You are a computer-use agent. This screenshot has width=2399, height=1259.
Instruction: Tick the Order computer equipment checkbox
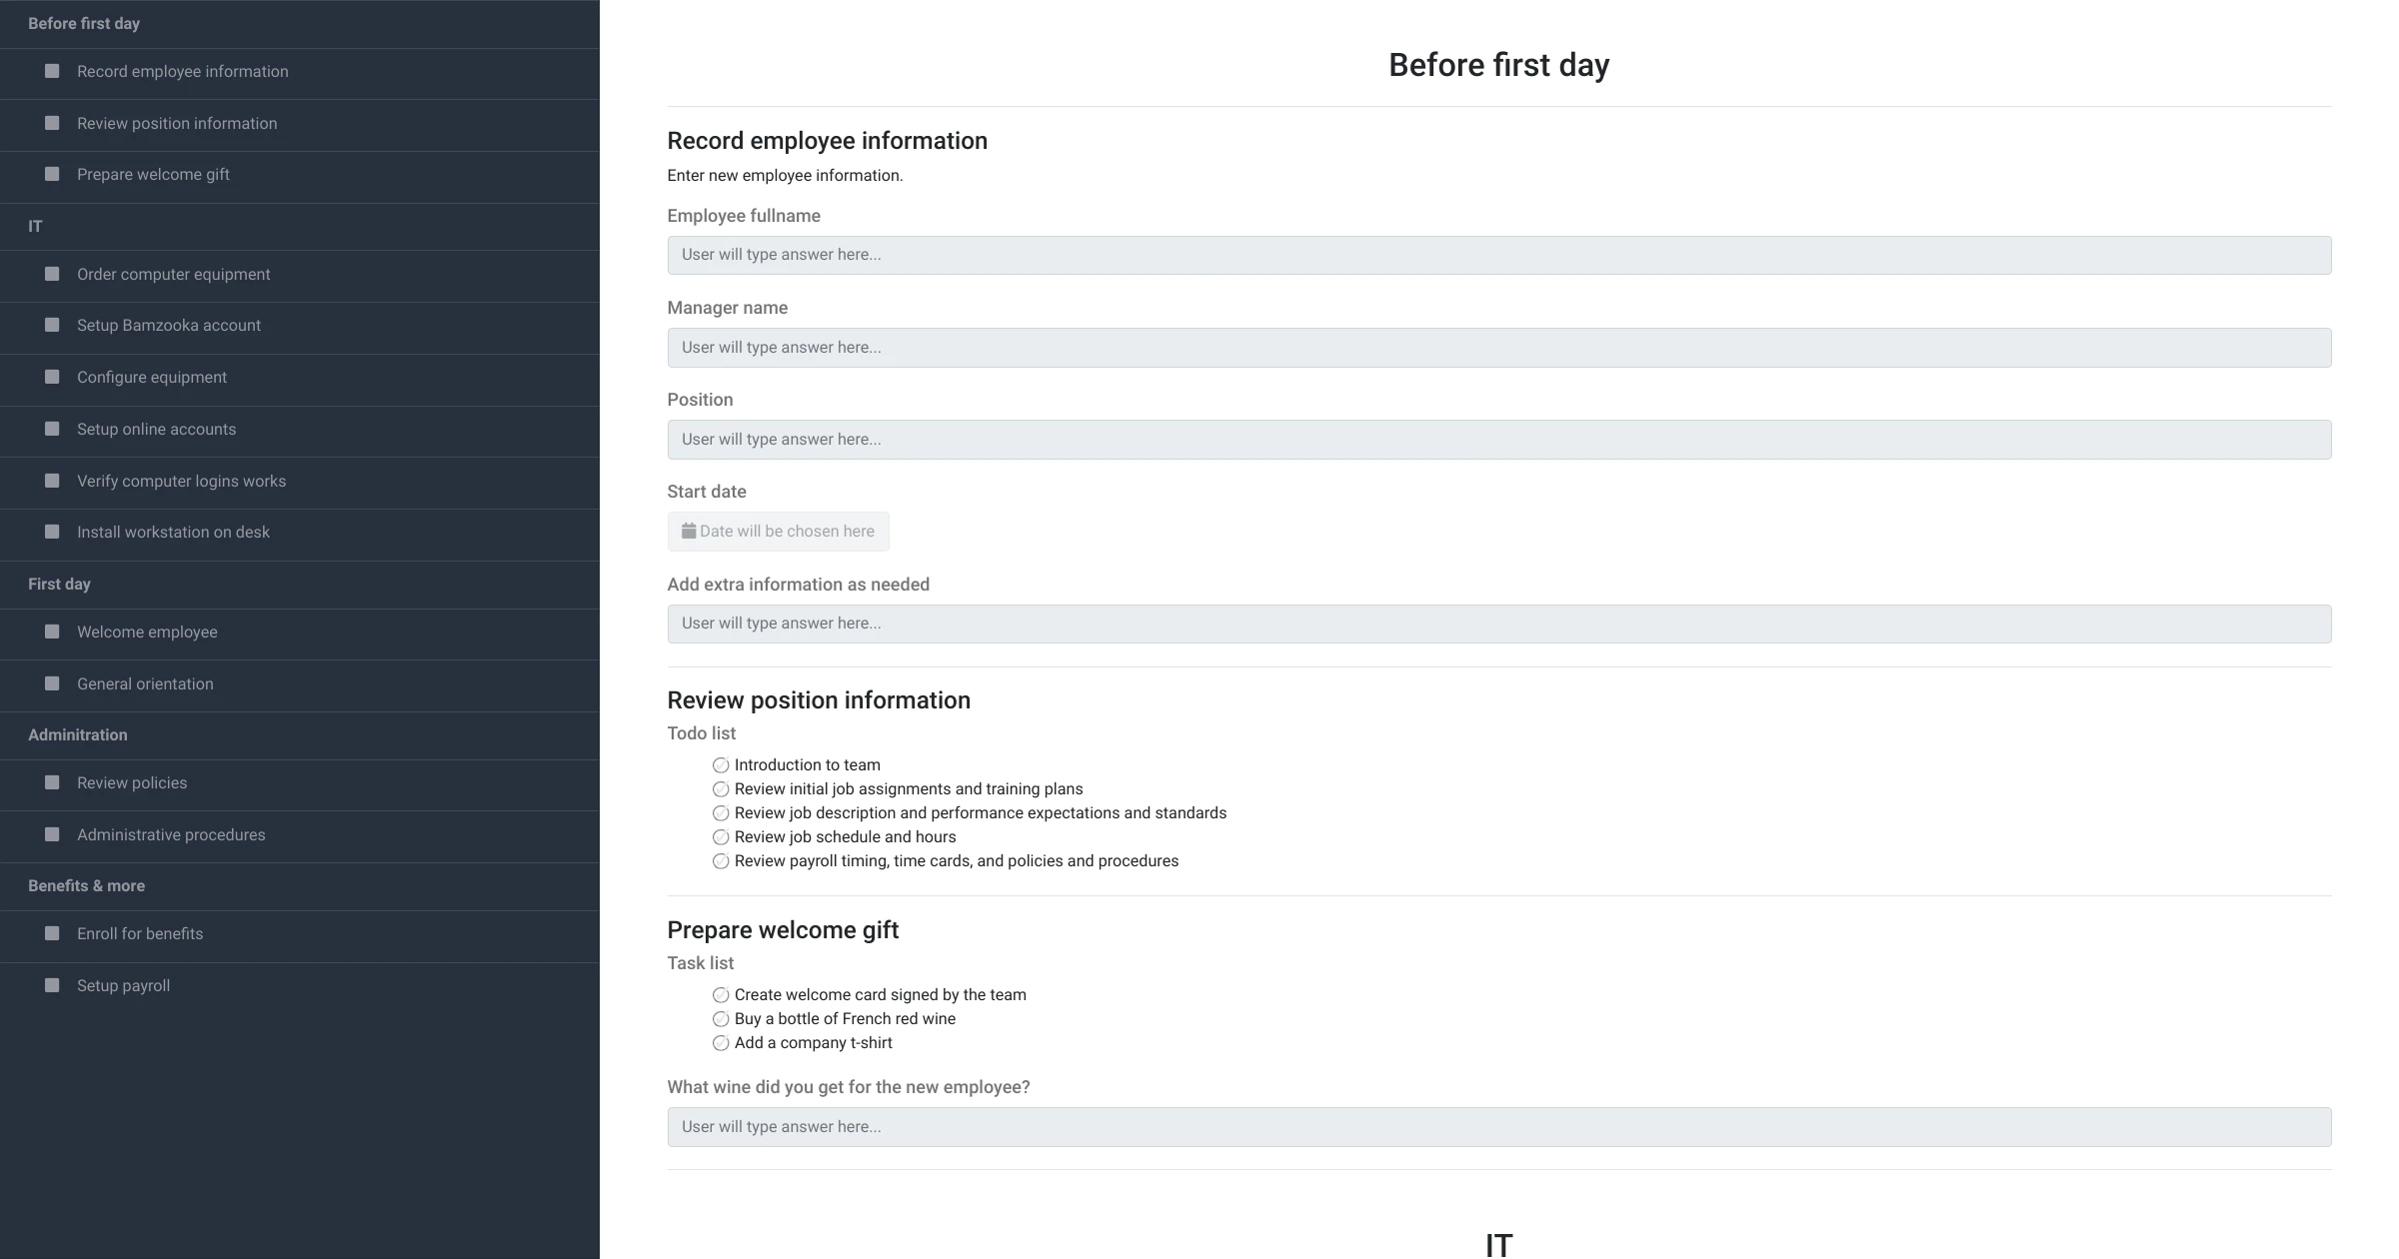point(52,274)
